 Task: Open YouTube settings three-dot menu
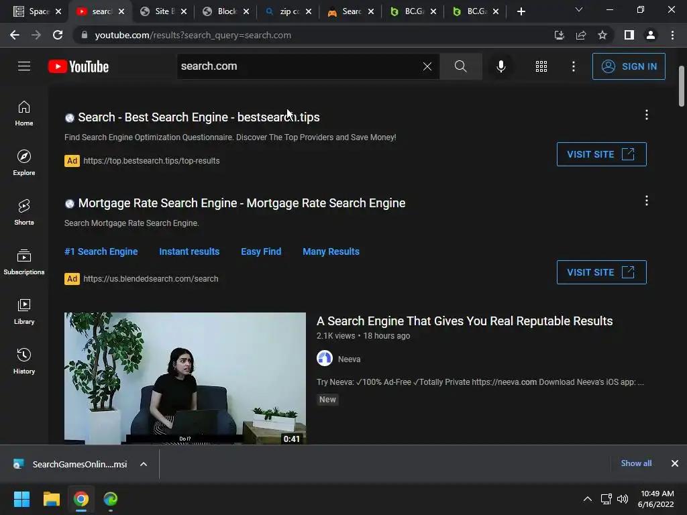pyautogui.click(x=573, y=66)
